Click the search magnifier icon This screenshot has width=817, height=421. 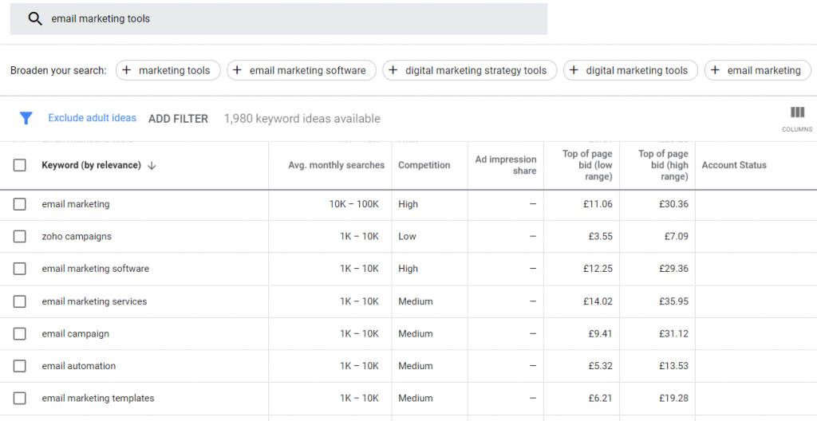coord(35,19)
